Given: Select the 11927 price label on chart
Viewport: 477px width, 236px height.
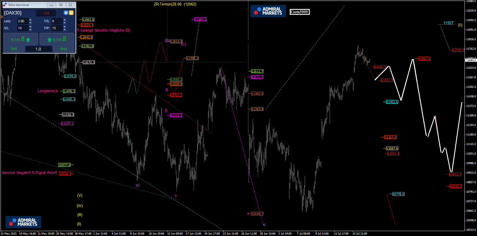Looking at the screenshot, I should (x=448, y=23).
